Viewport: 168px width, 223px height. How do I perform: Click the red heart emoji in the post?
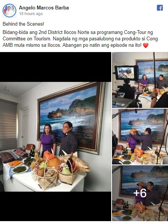146,46
